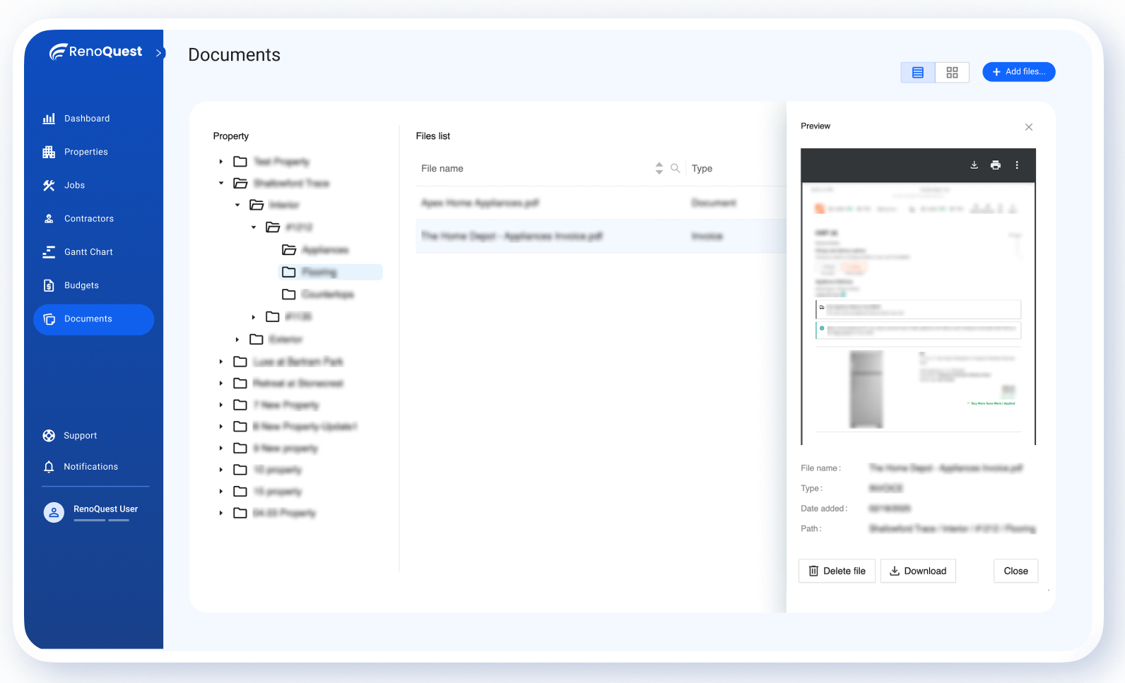The width and height of the screenshot is (1125, 683).
Task: Switch to grid view layout
Action: [953, 72]
